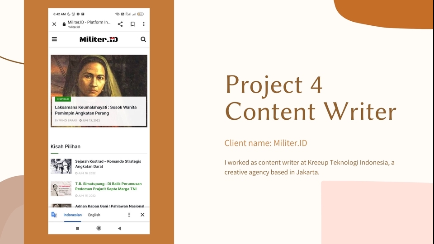The width and height of the screenshot is (434, 244).
Task: Switch translation to English tab
Action: 94,215
